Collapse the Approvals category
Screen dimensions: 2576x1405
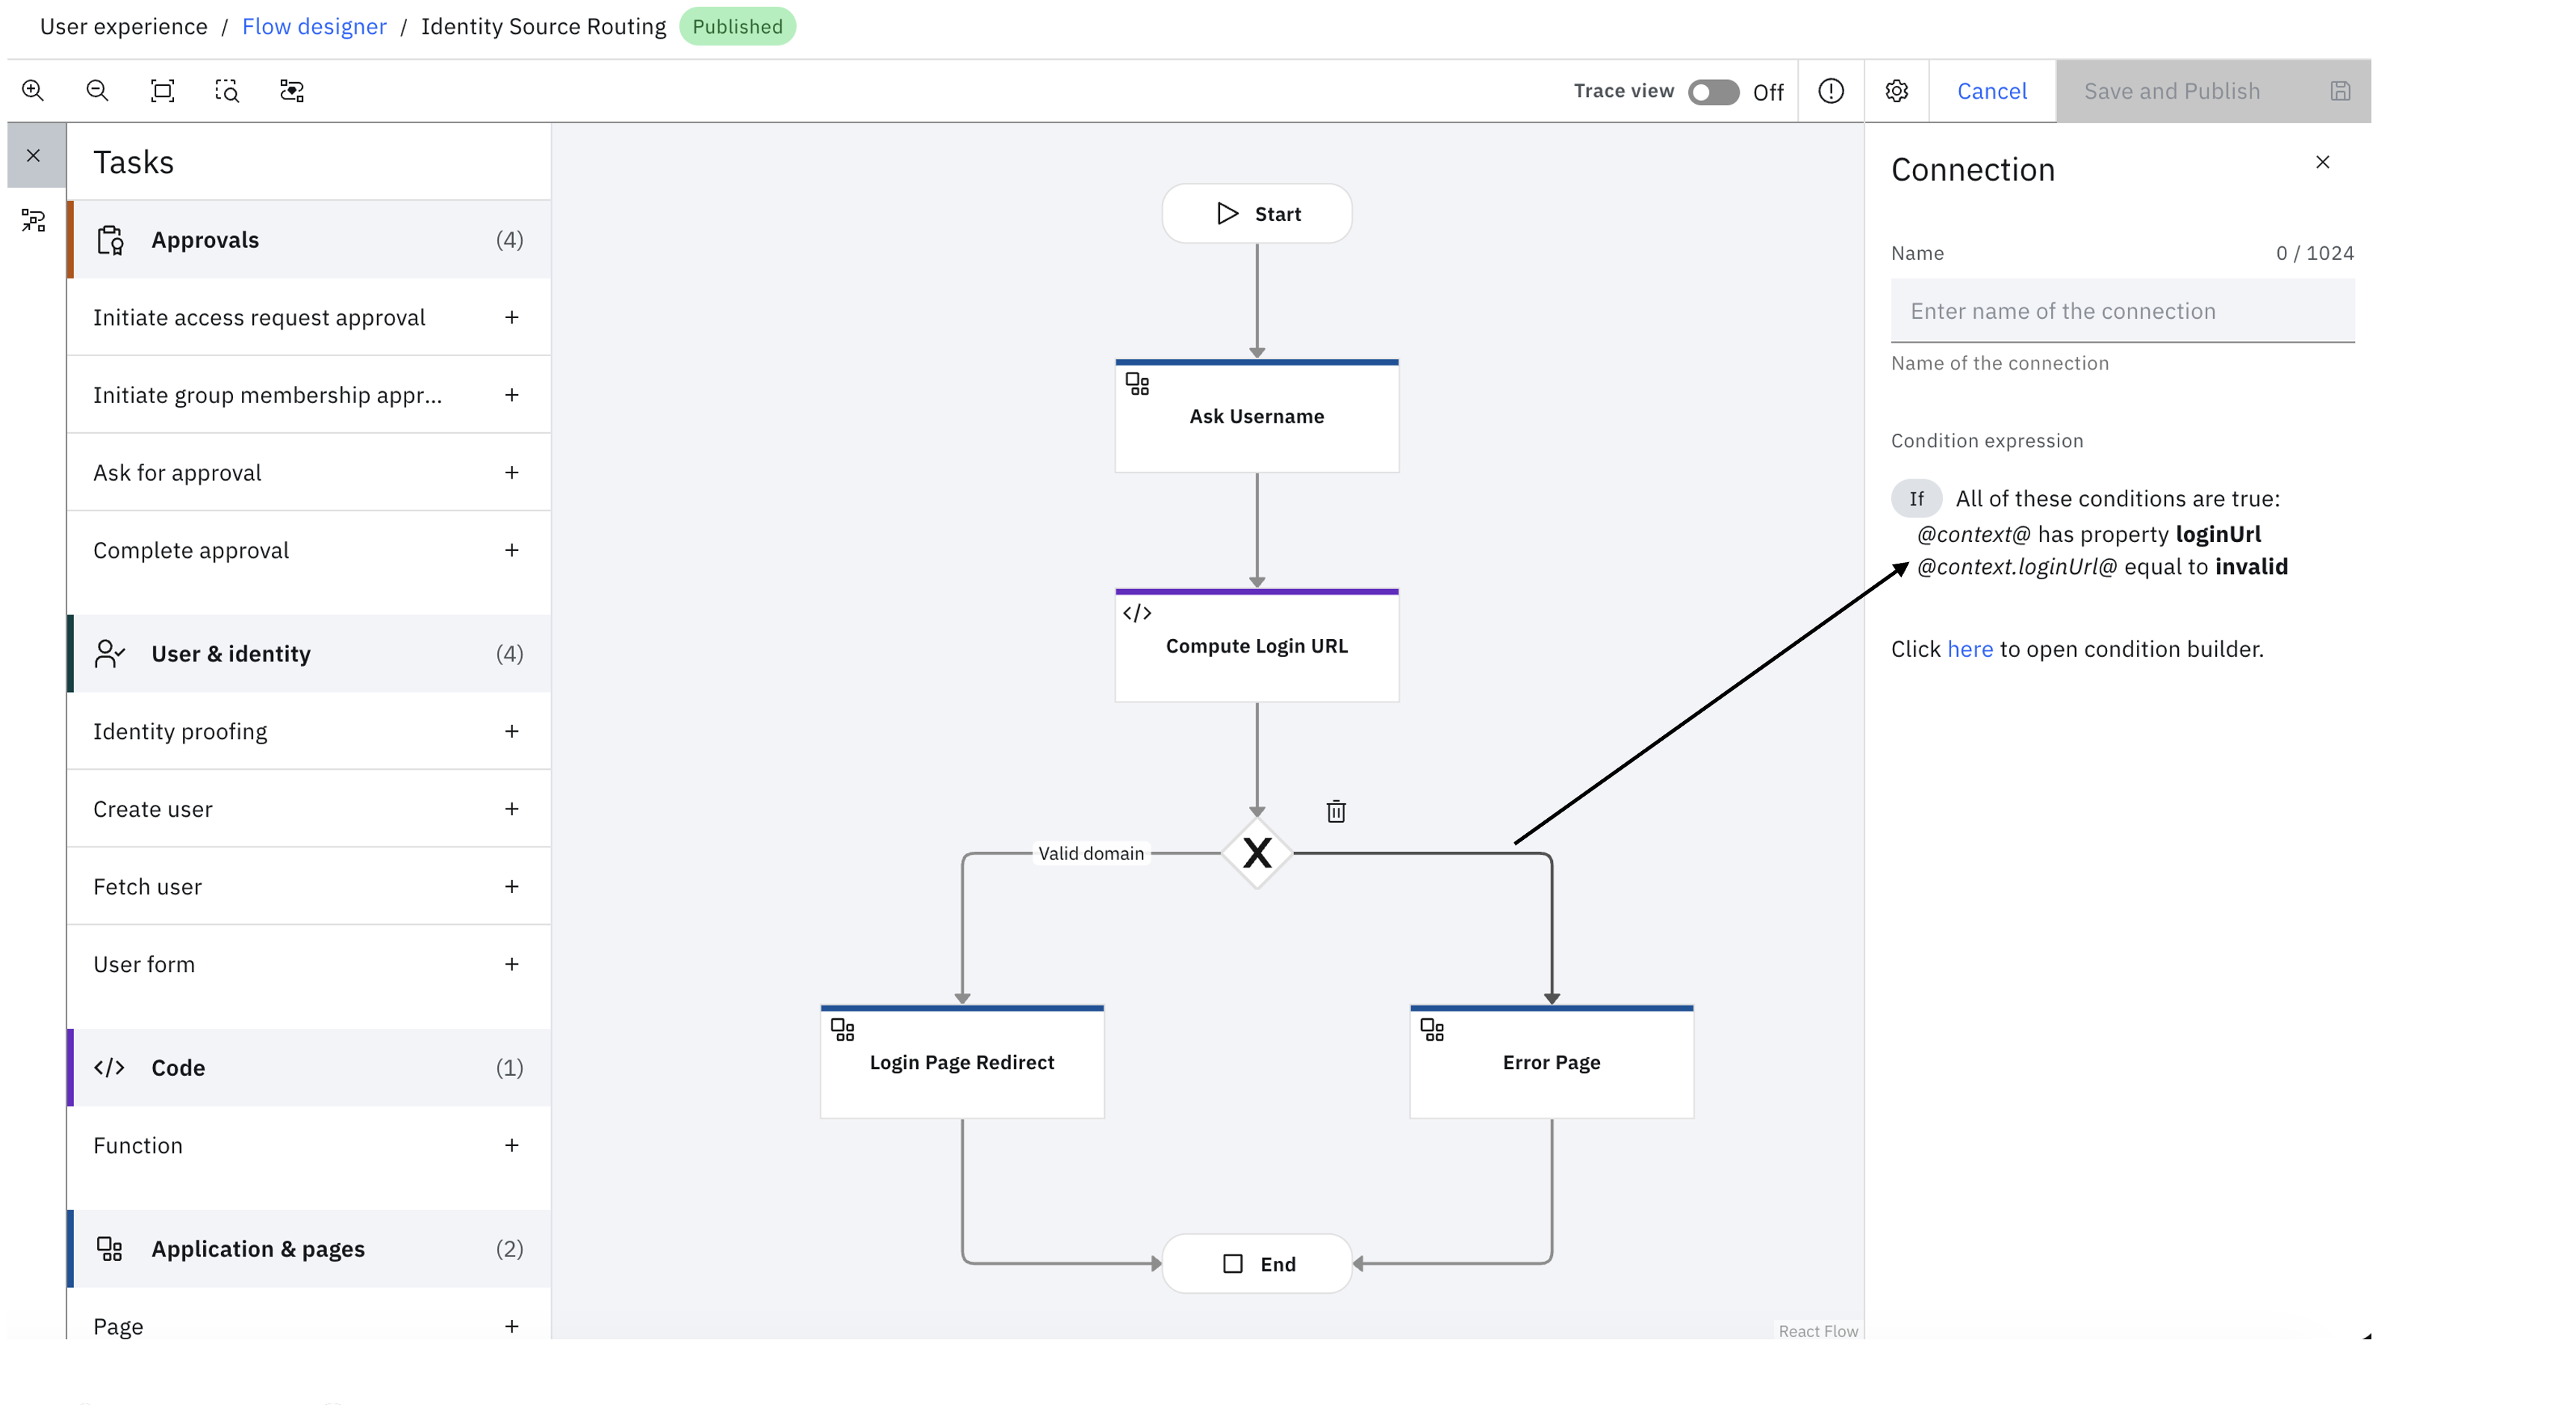309,240
